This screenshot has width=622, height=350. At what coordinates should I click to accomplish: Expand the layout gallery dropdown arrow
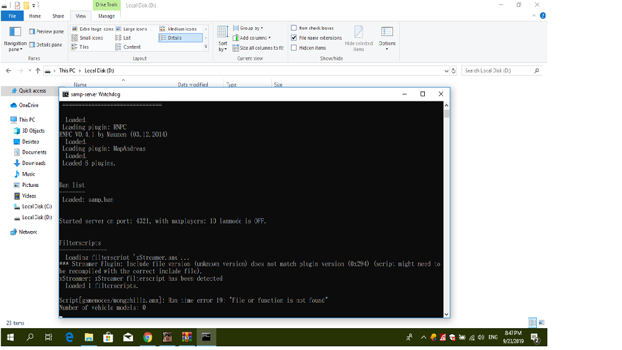pos(206,47)
